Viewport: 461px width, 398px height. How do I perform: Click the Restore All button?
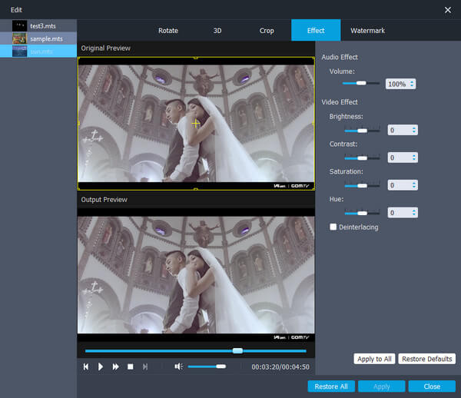(x=331, y=386)
